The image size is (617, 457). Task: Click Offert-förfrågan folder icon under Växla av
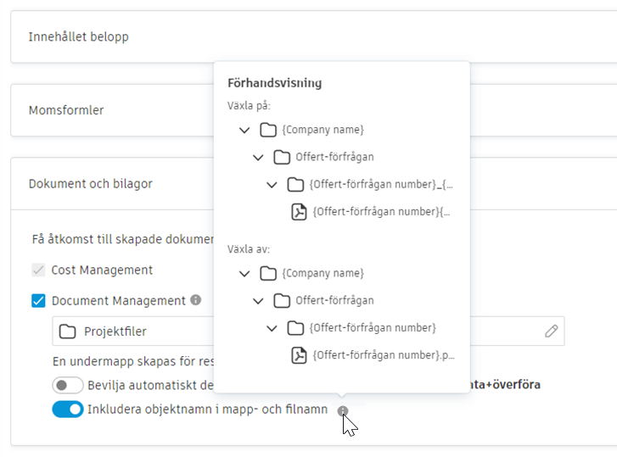point(282,300)
